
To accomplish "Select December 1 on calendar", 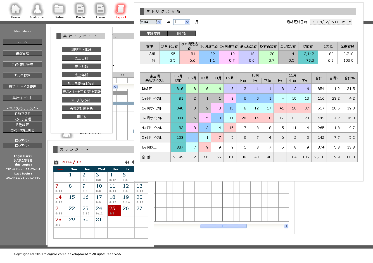I will coord(74,177).
